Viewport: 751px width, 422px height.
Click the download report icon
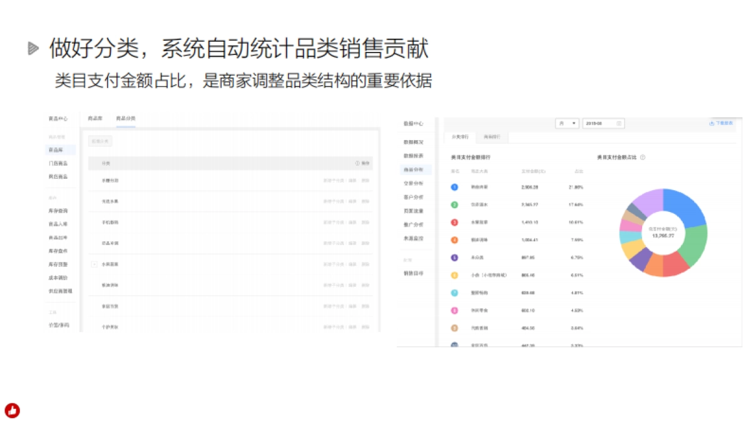pos(712,124)
